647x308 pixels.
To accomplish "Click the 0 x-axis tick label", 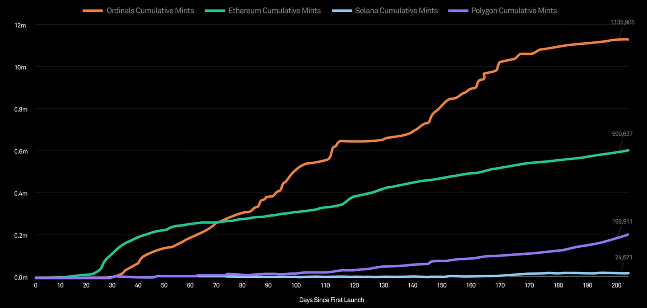I will [36, 285].
